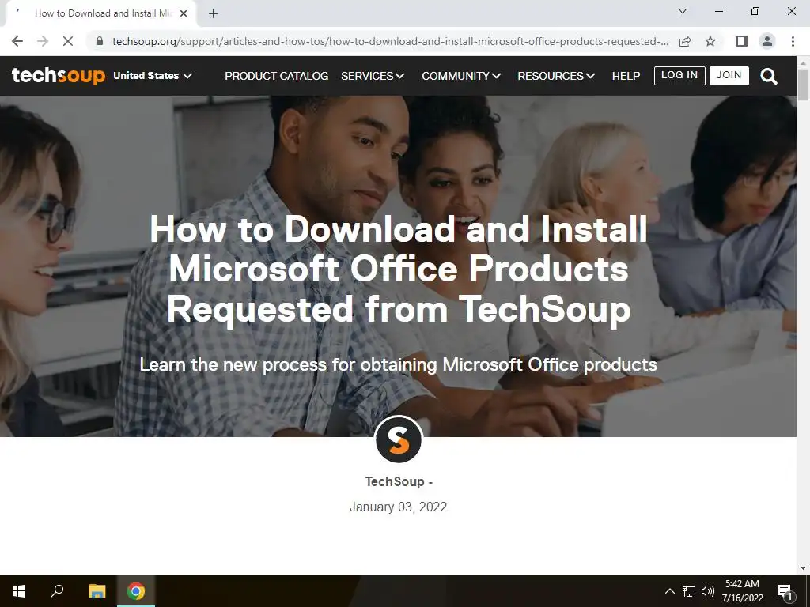Expand the United States country dropdown
The image size is (810, 607).
(153, 76)
